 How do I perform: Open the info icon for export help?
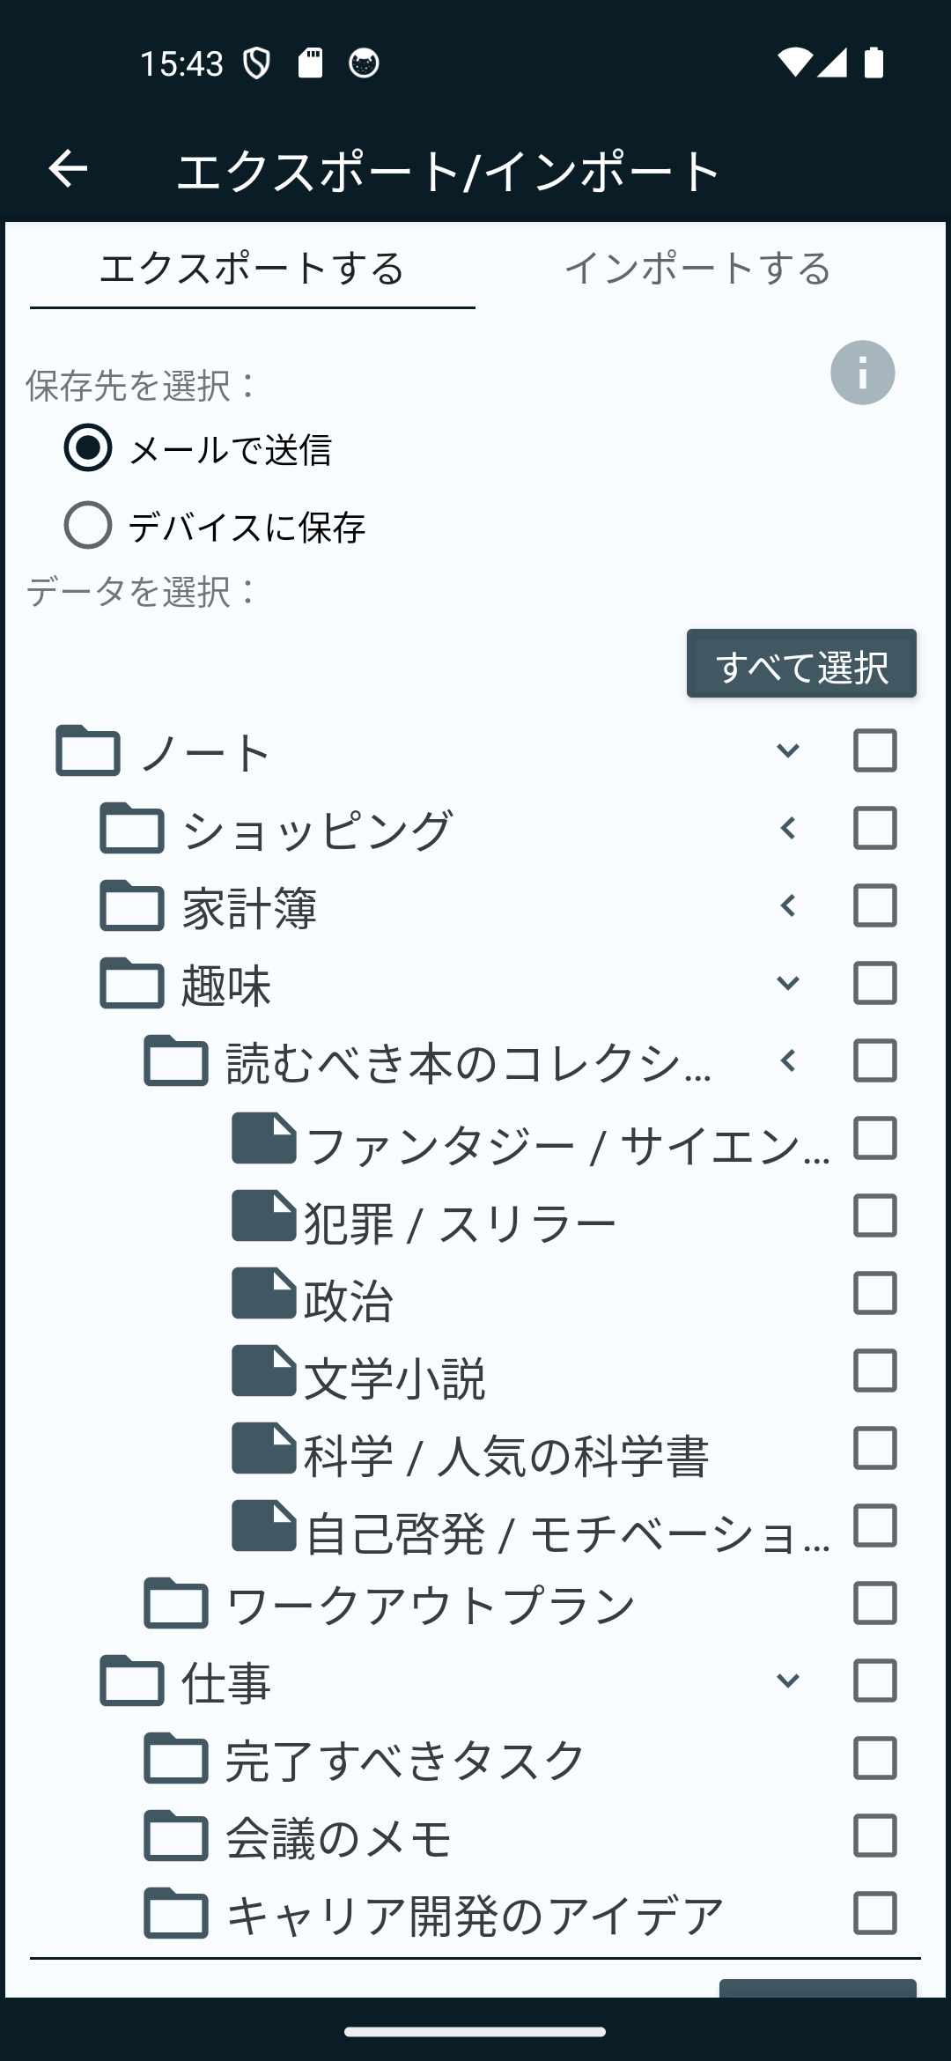(x=862, y=373)
